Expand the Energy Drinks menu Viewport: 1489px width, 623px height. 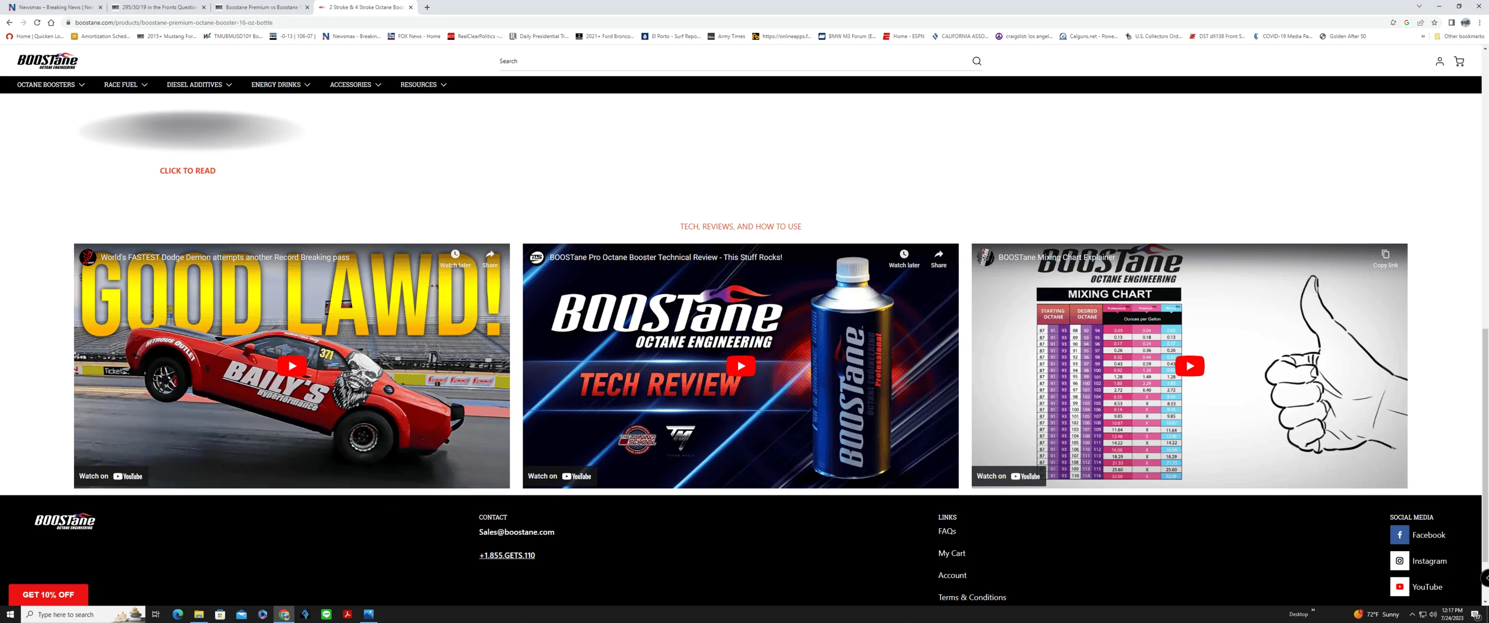281,85
